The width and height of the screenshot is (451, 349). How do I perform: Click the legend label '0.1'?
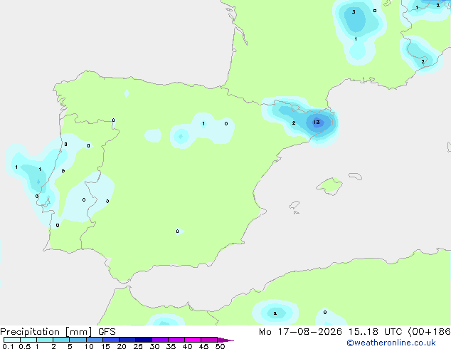(x=8, y=346)
